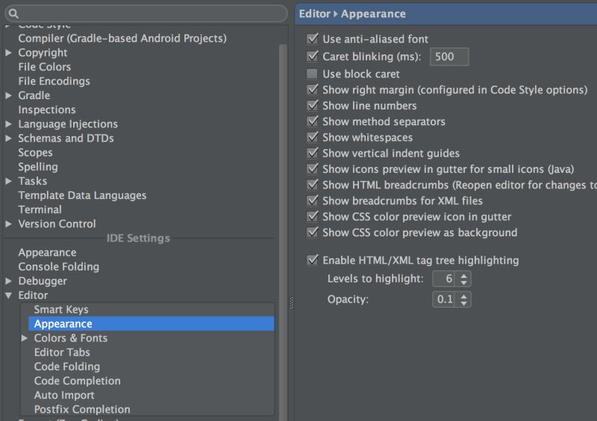This screenshot has height=421, width=597.
Task: Expand the Colors & Fonts node
Action: (x=25, y=338)
